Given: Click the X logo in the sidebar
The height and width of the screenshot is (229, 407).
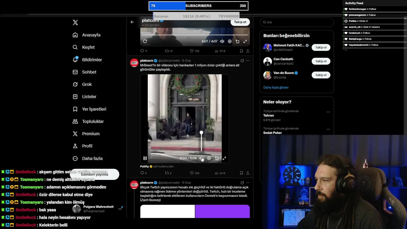Looking at the screenshot, I should click(x=75, y=23).
